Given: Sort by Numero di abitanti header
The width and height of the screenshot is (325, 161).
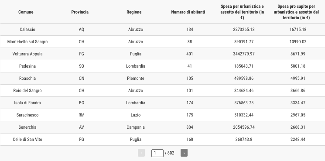Looking at the screenshot, I should pyautogui.click(x=188, y=12).
